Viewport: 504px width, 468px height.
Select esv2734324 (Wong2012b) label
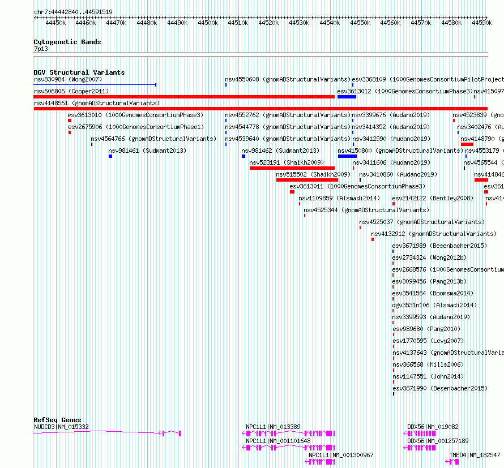429,257
